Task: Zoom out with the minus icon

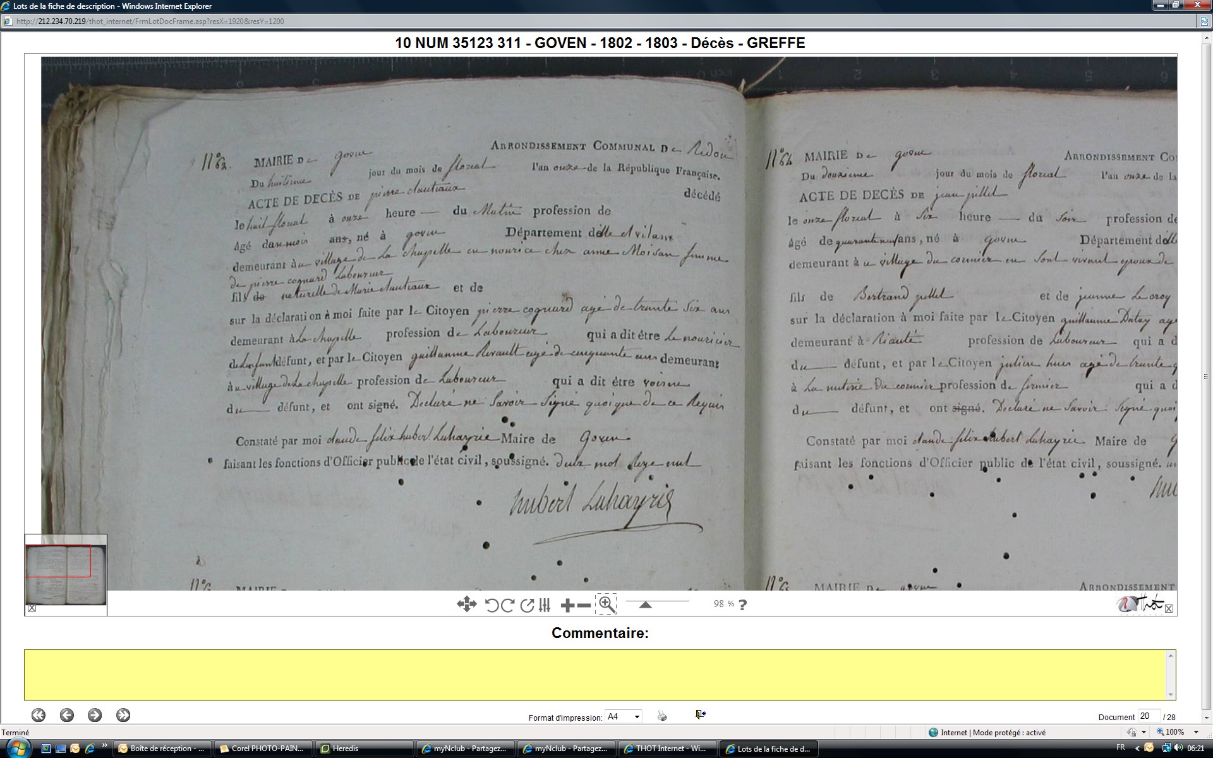Action: (584, 605)
